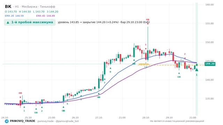The width and height of the screenshot is (223, 125).
Task: Click the 27.10 date axis label
Action: pyautogui.click(x=99, y=118)
